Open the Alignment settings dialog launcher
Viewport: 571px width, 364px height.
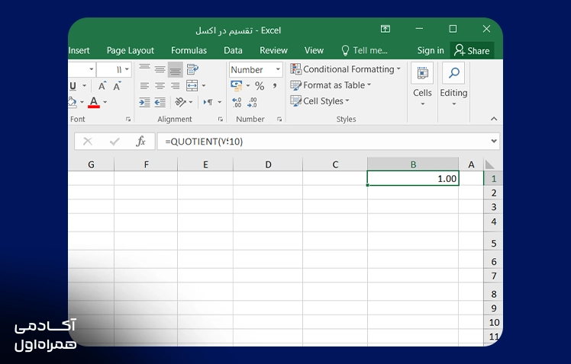pyautogui.click(x=221, y=119)
